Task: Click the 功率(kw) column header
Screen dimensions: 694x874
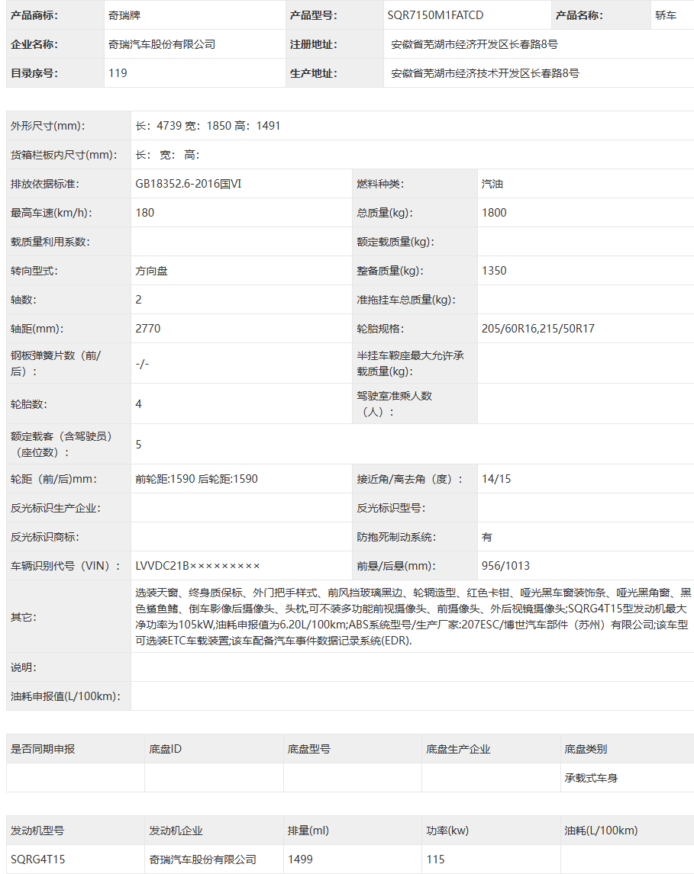Action: coord(447,831)
